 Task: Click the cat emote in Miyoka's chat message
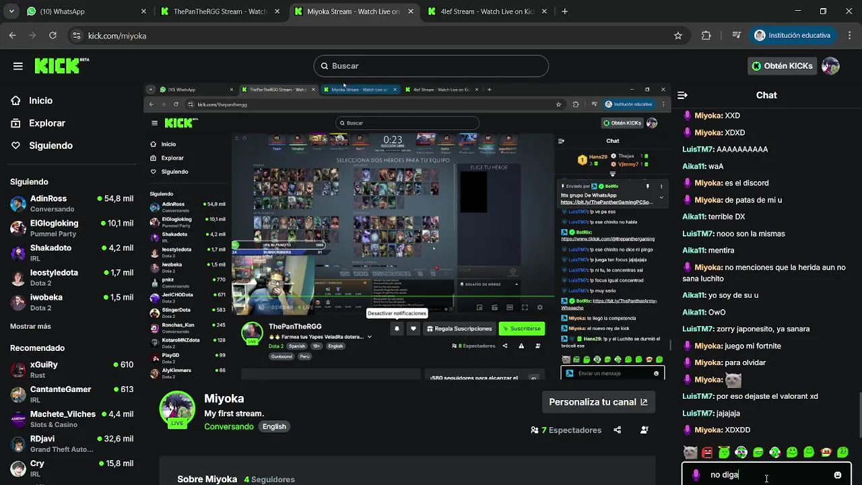(x=733, y=380)
